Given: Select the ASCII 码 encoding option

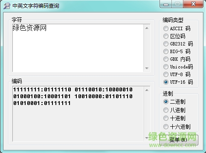Looking at the screenshot, I should click(177, 28).
